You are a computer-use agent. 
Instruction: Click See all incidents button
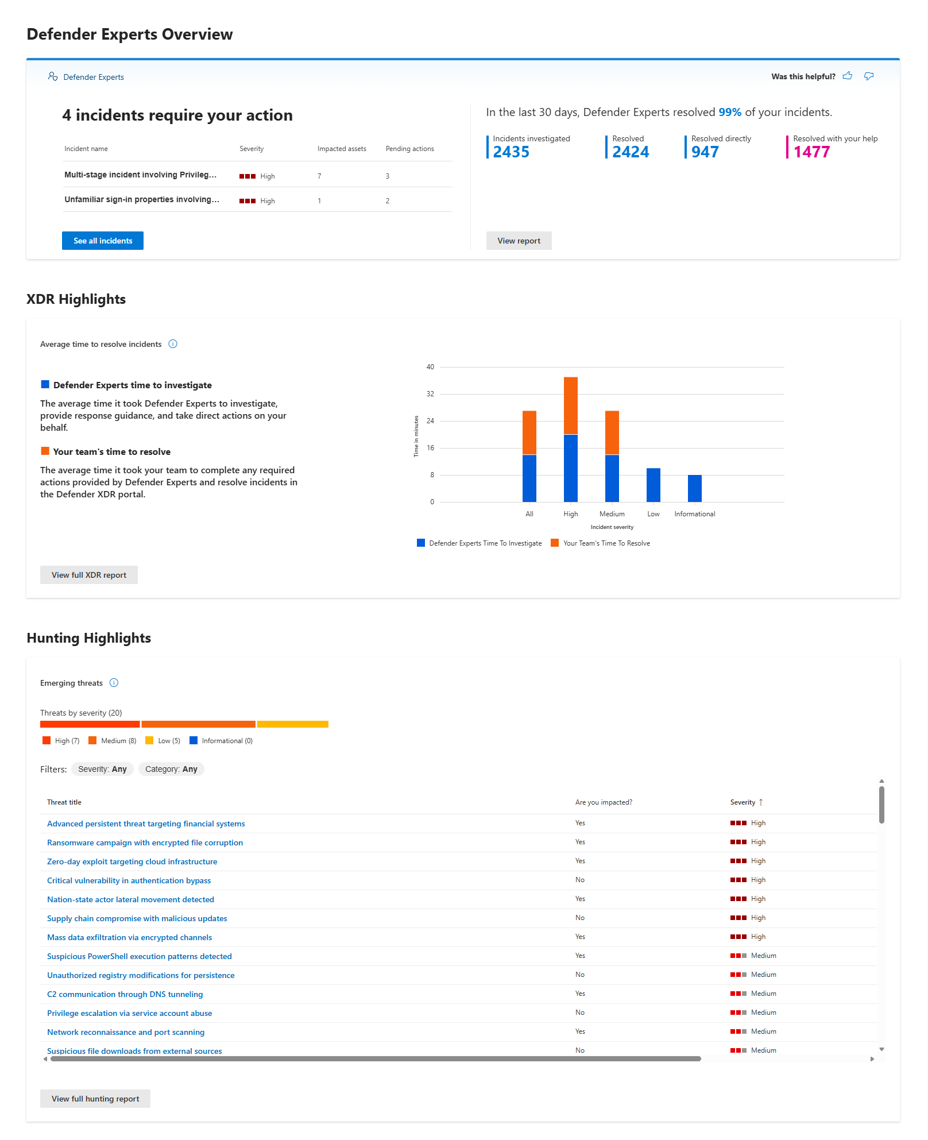[x=103, y=241]
